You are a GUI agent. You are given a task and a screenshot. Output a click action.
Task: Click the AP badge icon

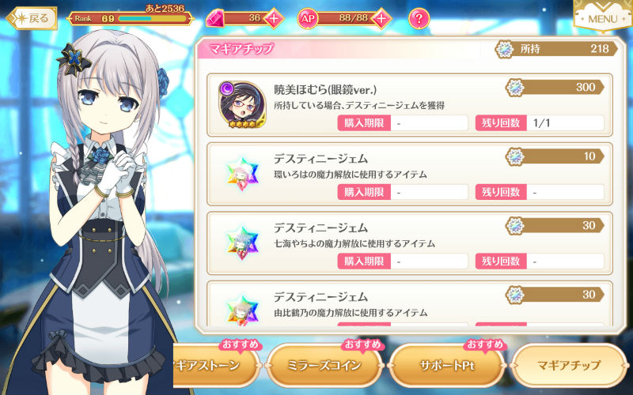308,18
